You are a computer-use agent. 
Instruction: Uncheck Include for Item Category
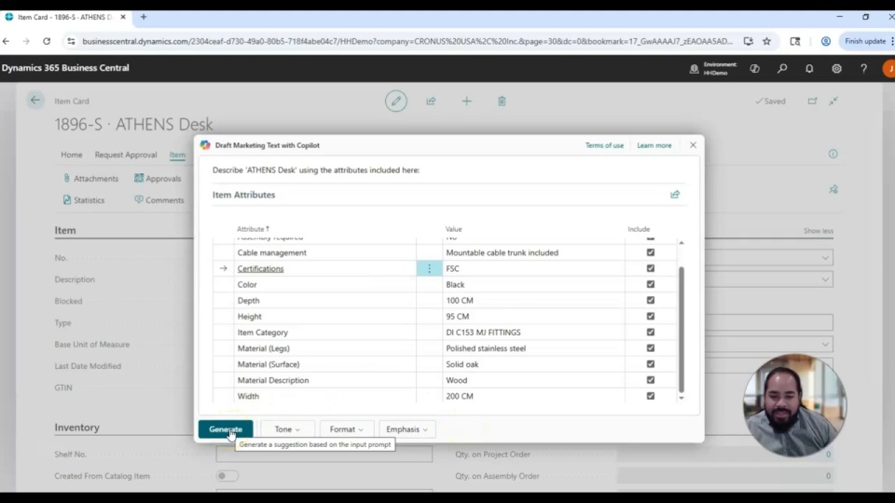(x=650, y=332)
